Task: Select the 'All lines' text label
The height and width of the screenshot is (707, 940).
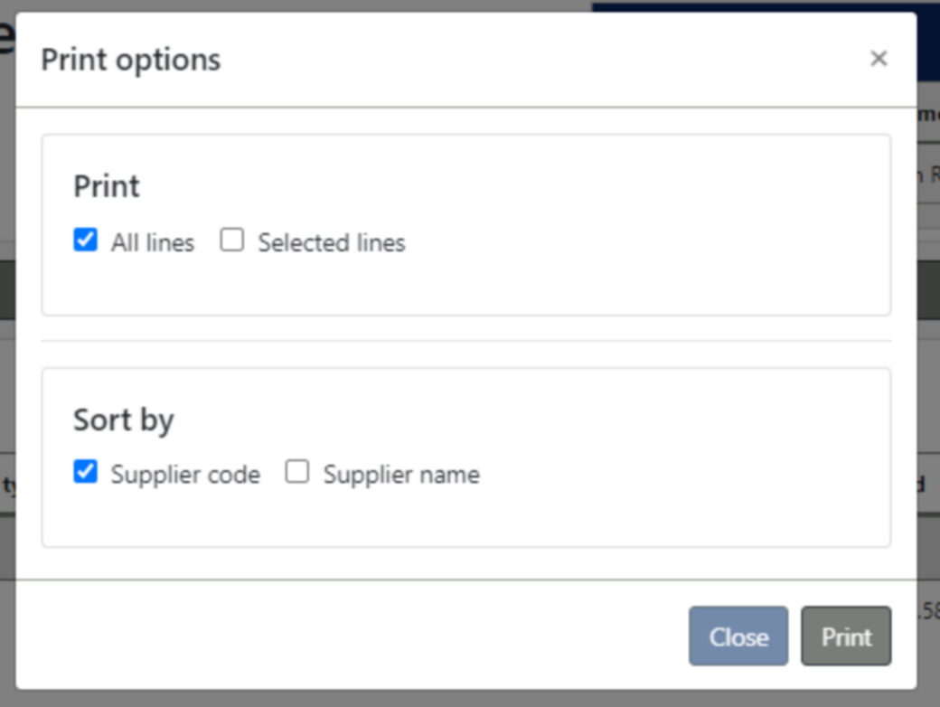Action: pyautogui.click(x=153, y=243)
